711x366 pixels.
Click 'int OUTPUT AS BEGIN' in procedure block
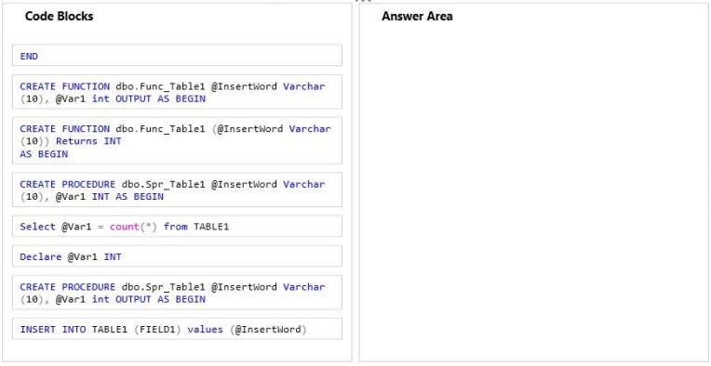(x=149, y=299)
